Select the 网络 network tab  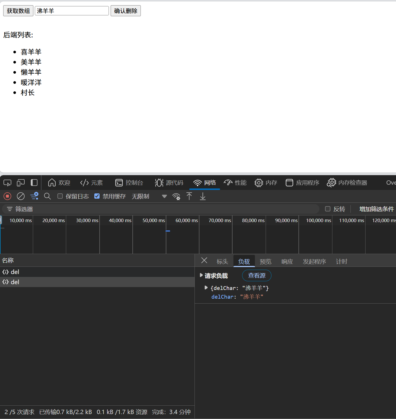(x=205, y=183)
